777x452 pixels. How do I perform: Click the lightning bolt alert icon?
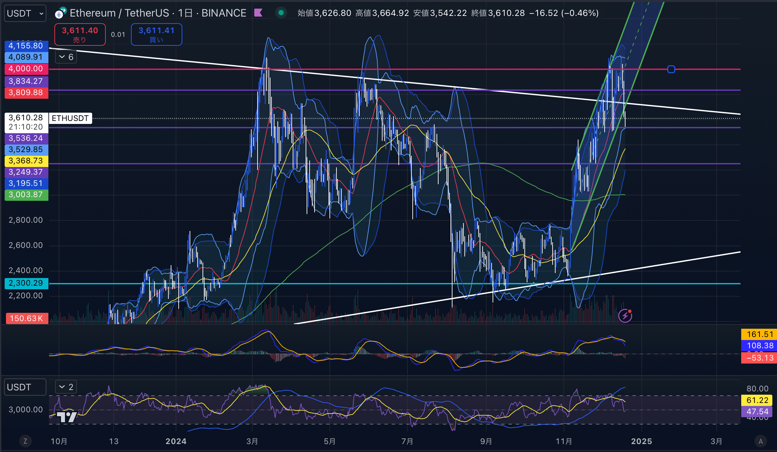point(625,315)
